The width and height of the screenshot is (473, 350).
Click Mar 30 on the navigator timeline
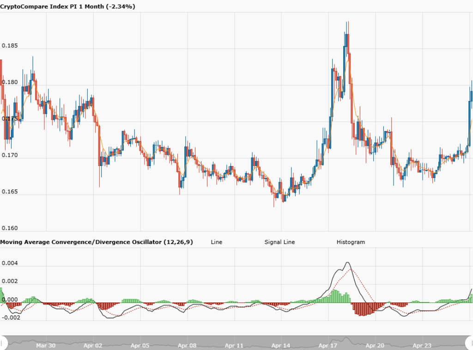(46, 345)
